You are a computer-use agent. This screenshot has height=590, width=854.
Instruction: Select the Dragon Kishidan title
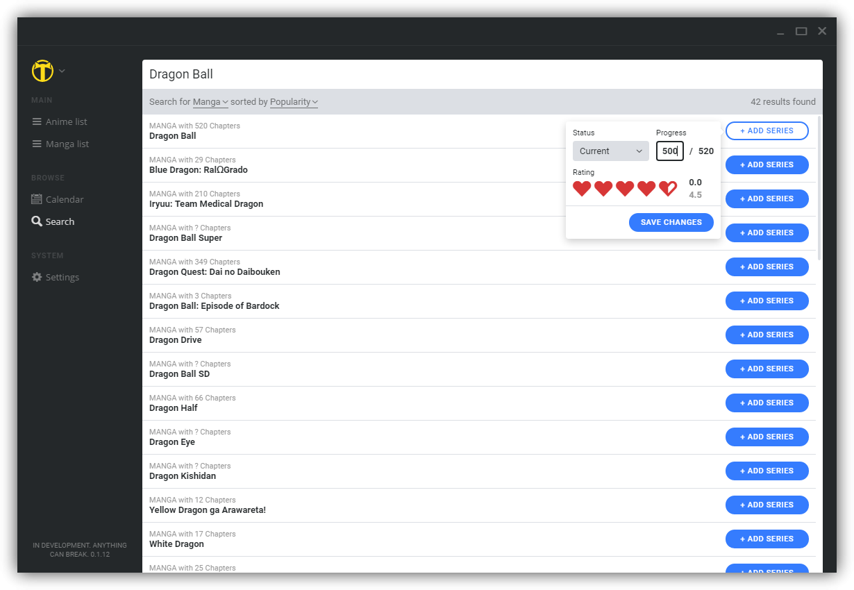[183, 476]
